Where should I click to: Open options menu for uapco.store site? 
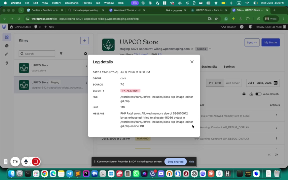[x=86, y=65]
